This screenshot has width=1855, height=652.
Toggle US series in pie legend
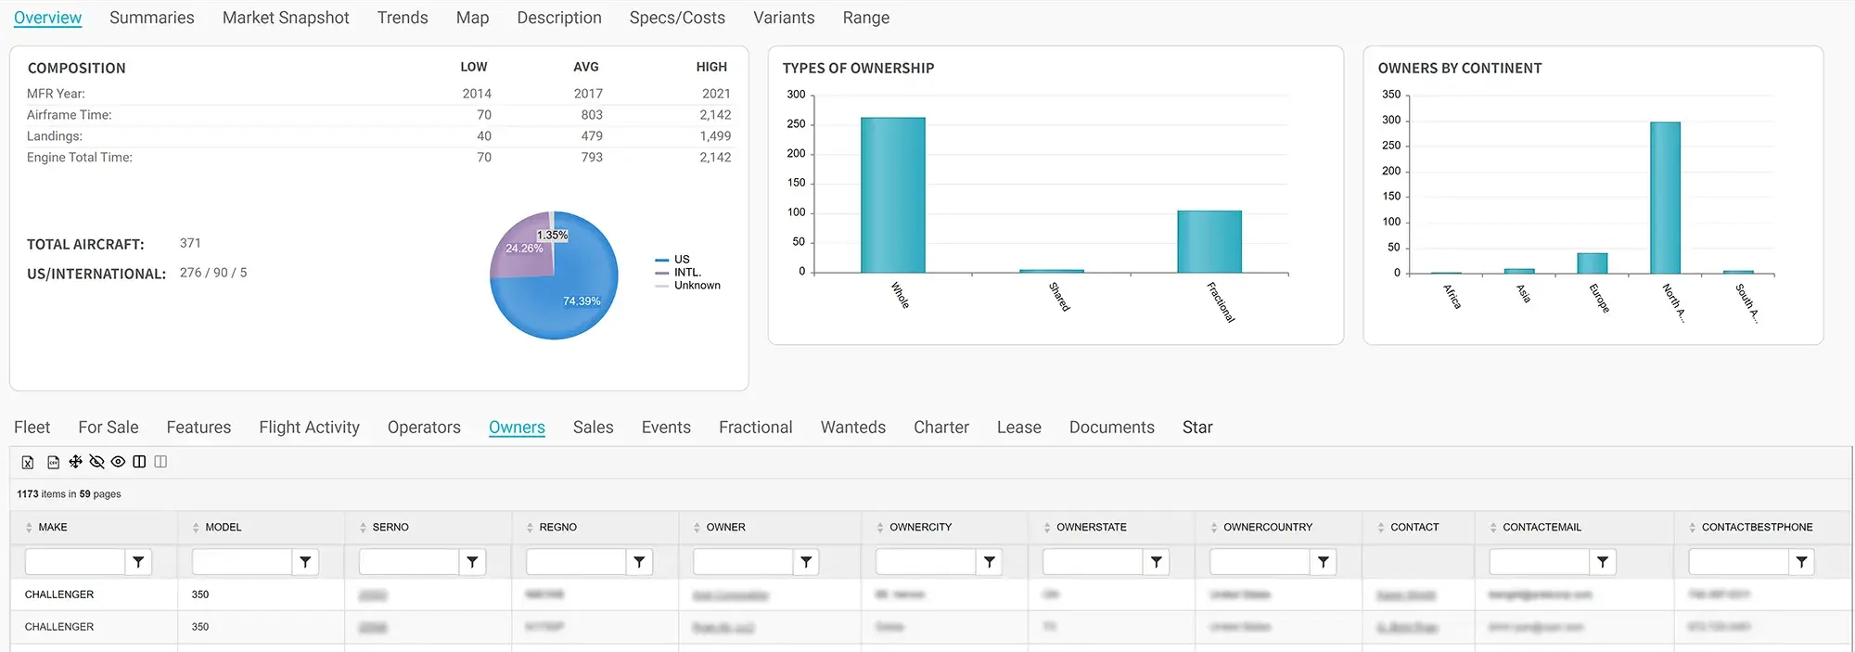681,260
